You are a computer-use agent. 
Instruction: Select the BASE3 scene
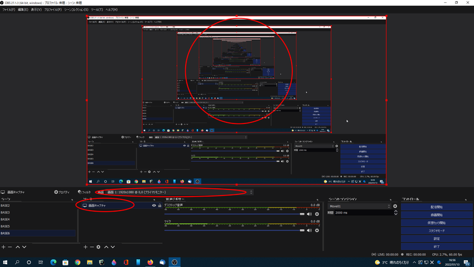click(x=38, y=212)
